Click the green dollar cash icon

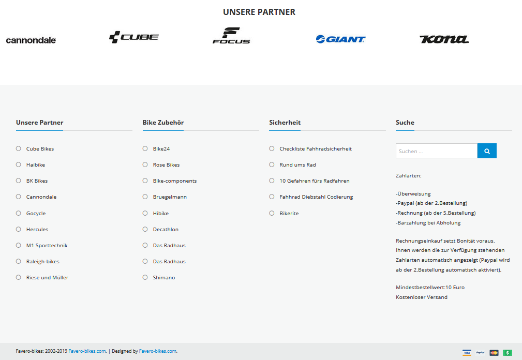[x=508, y=353]
